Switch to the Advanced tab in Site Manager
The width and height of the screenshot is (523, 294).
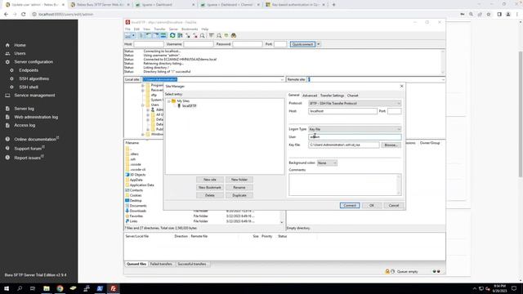pyautogui.click(x=310, y=96)
